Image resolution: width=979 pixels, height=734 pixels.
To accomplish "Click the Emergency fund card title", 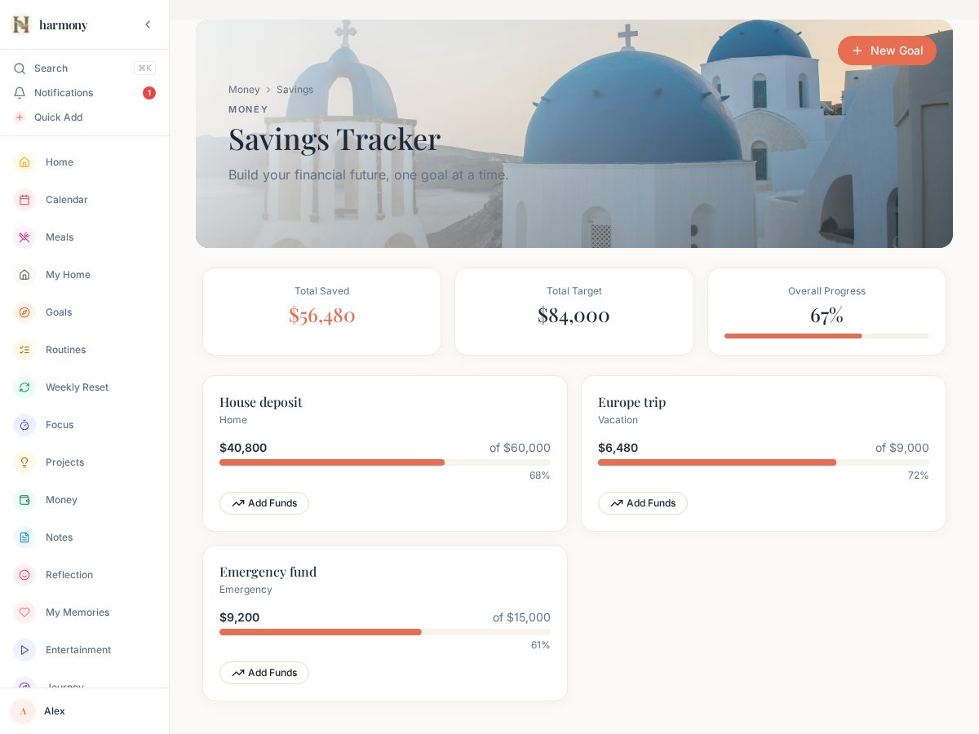I will (268, 572).
